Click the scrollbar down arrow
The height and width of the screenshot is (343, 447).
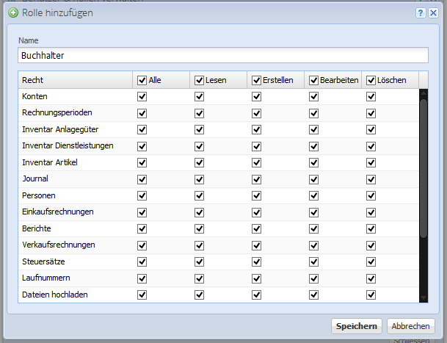(x=423, y=297)
